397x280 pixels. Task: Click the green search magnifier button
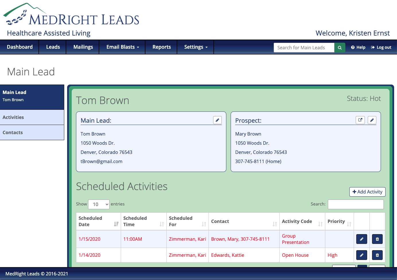(340, 48)
